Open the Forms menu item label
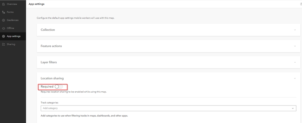 10,12
